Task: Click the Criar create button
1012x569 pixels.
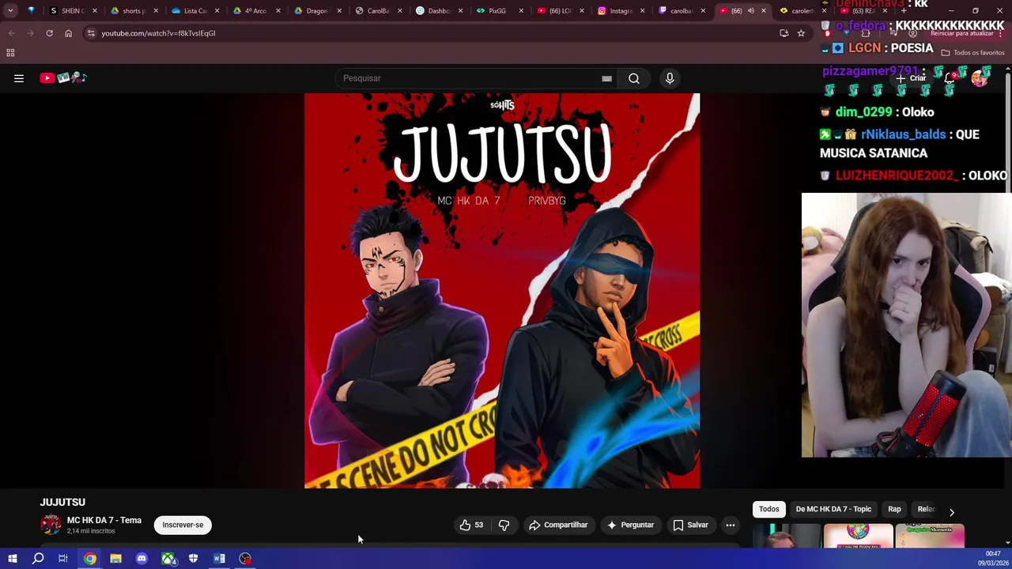Action: pos(911,77)
